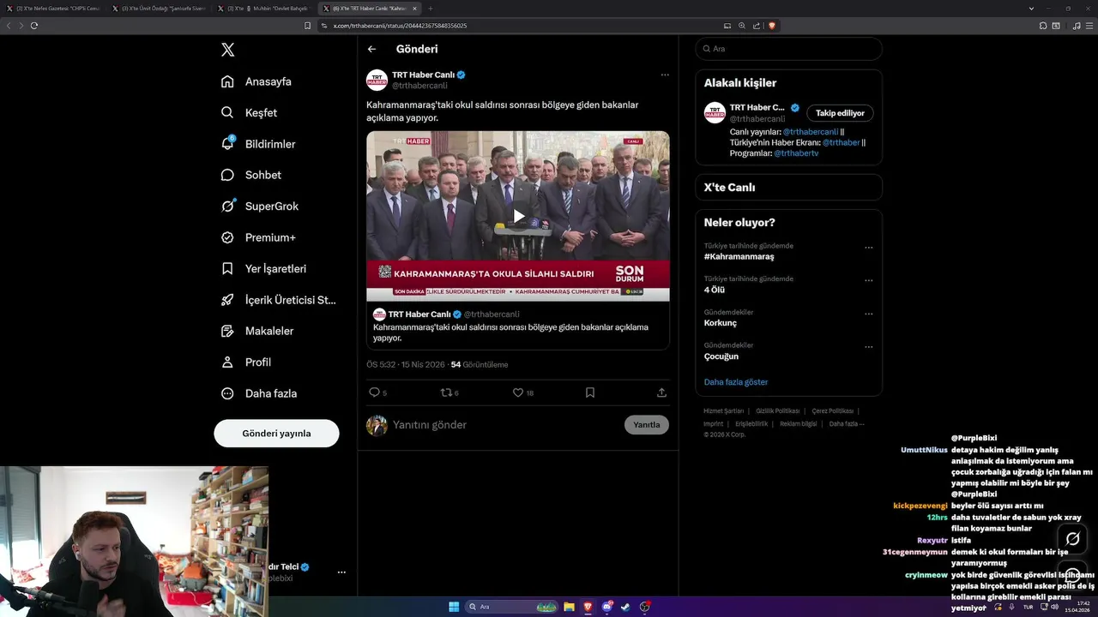Open Gizlilik Politikası footer link
1098x617 pixels.
777,411
